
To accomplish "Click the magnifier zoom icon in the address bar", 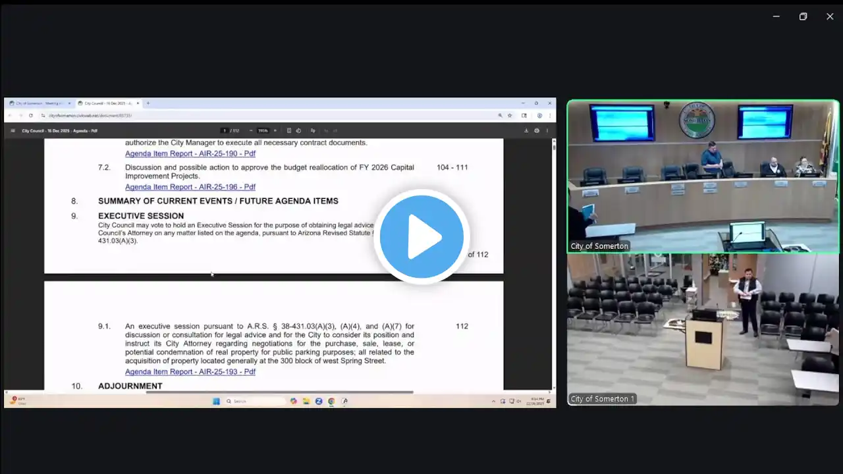I will pos(500,115).
